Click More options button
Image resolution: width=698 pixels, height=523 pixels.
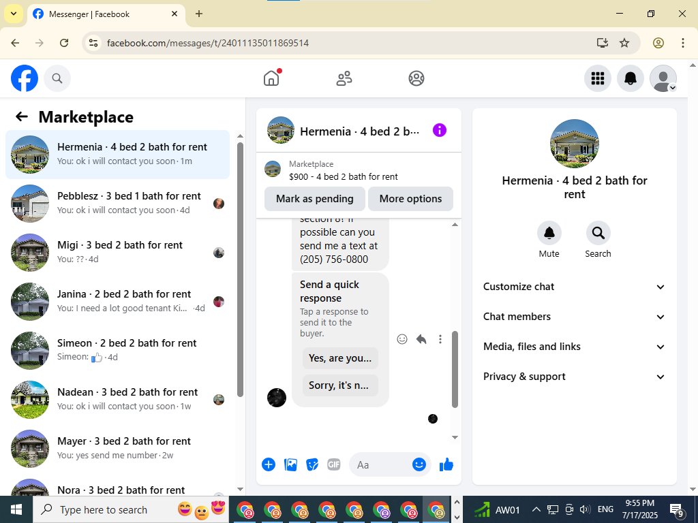(410, 199)
